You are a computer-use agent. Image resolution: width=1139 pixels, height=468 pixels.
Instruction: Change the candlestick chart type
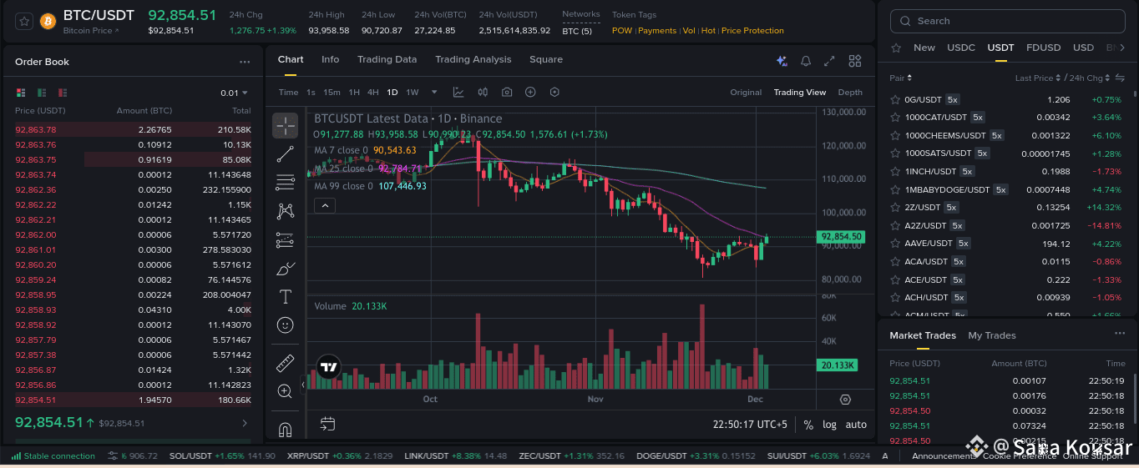483,92
